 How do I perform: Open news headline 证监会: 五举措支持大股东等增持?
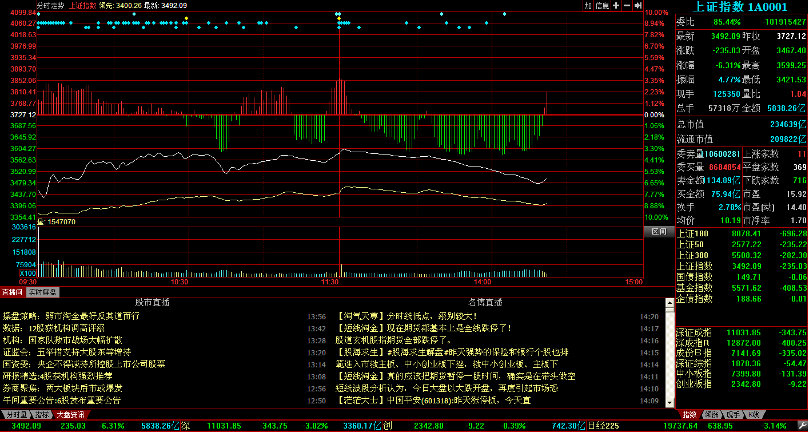pos(67,352)
